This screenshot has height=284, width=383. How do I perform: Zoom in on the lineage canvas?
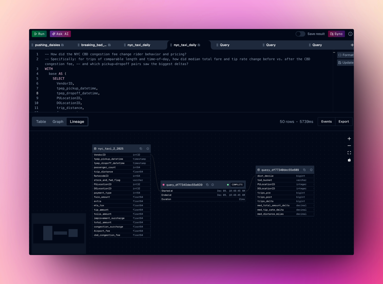349,139
